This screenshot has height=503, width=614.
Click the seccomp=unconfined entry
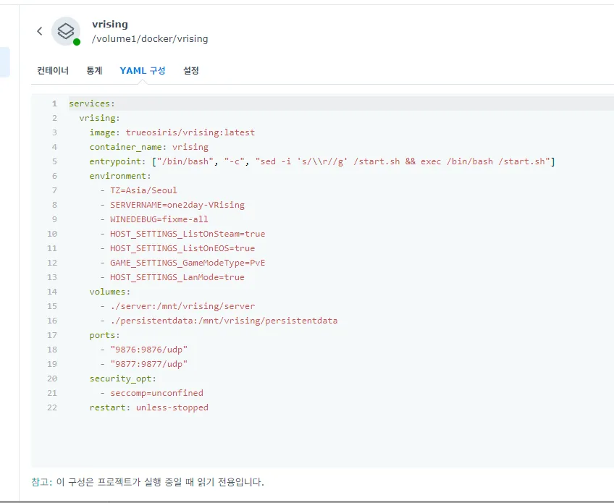pyautogui.click(x=156, y=394)
